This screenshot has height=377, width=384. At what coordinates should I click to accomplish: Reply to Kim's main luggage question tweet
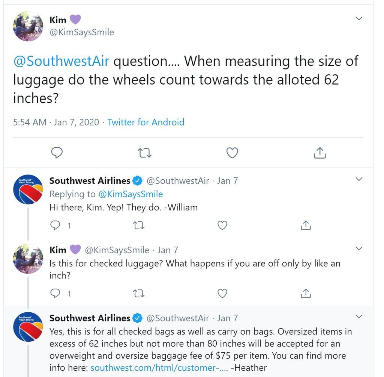pyautogui.click(x=57, y=153)
